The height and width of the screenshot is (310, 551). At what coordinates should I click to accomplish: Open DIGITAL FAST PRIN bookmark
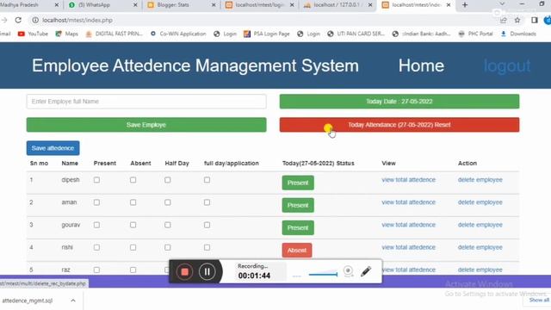[114, 34]
